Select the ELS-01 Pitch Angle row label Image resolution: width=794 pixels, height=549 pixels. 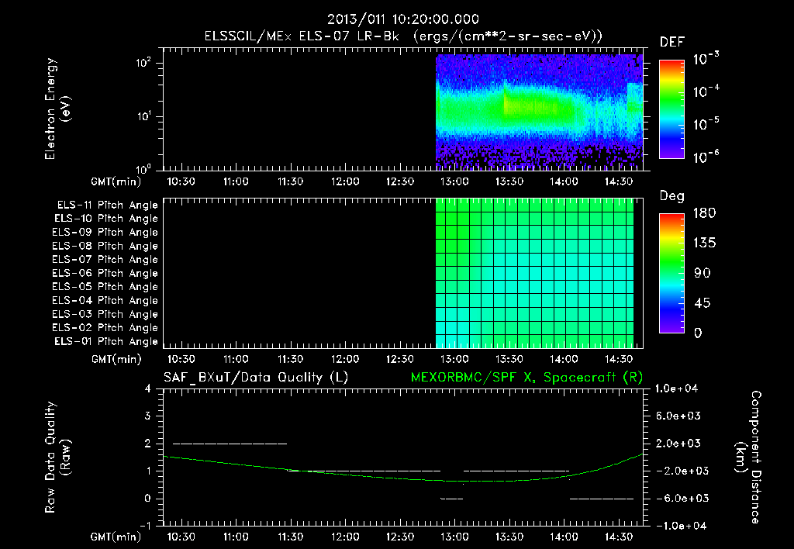(106, 341)
